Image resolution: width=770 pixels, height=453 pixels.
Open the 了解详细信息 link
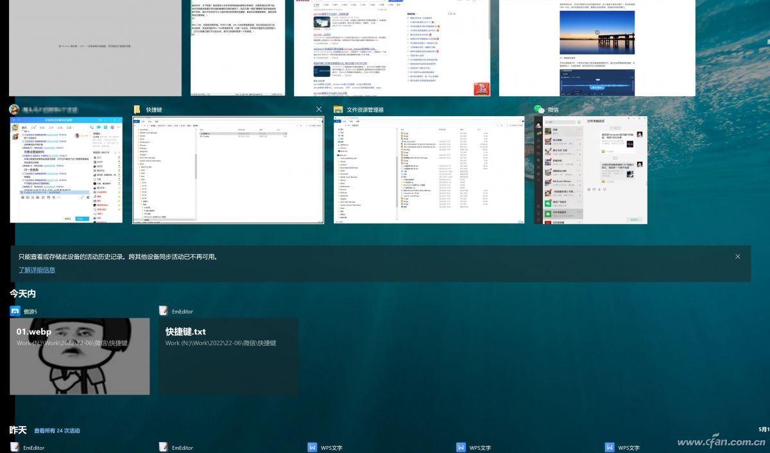pos(37,270)
